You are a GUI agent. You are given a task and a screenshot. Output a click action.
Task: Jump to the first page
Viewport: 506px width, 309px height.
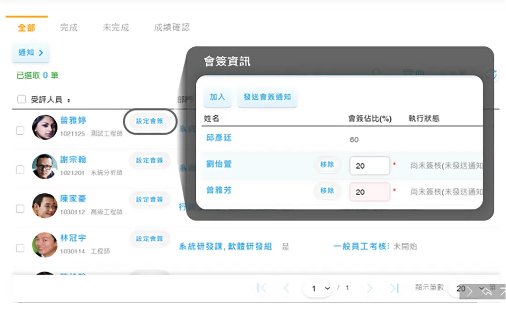point(262,289)
